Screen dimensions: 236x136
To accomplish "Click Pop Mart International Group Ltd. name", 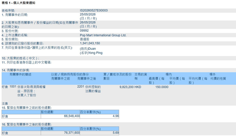I will click(x=103, y=35).
